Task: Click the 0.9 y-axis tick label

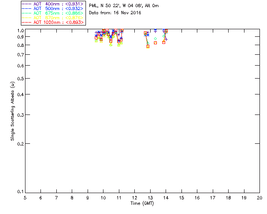Action: tap(20, 37)
